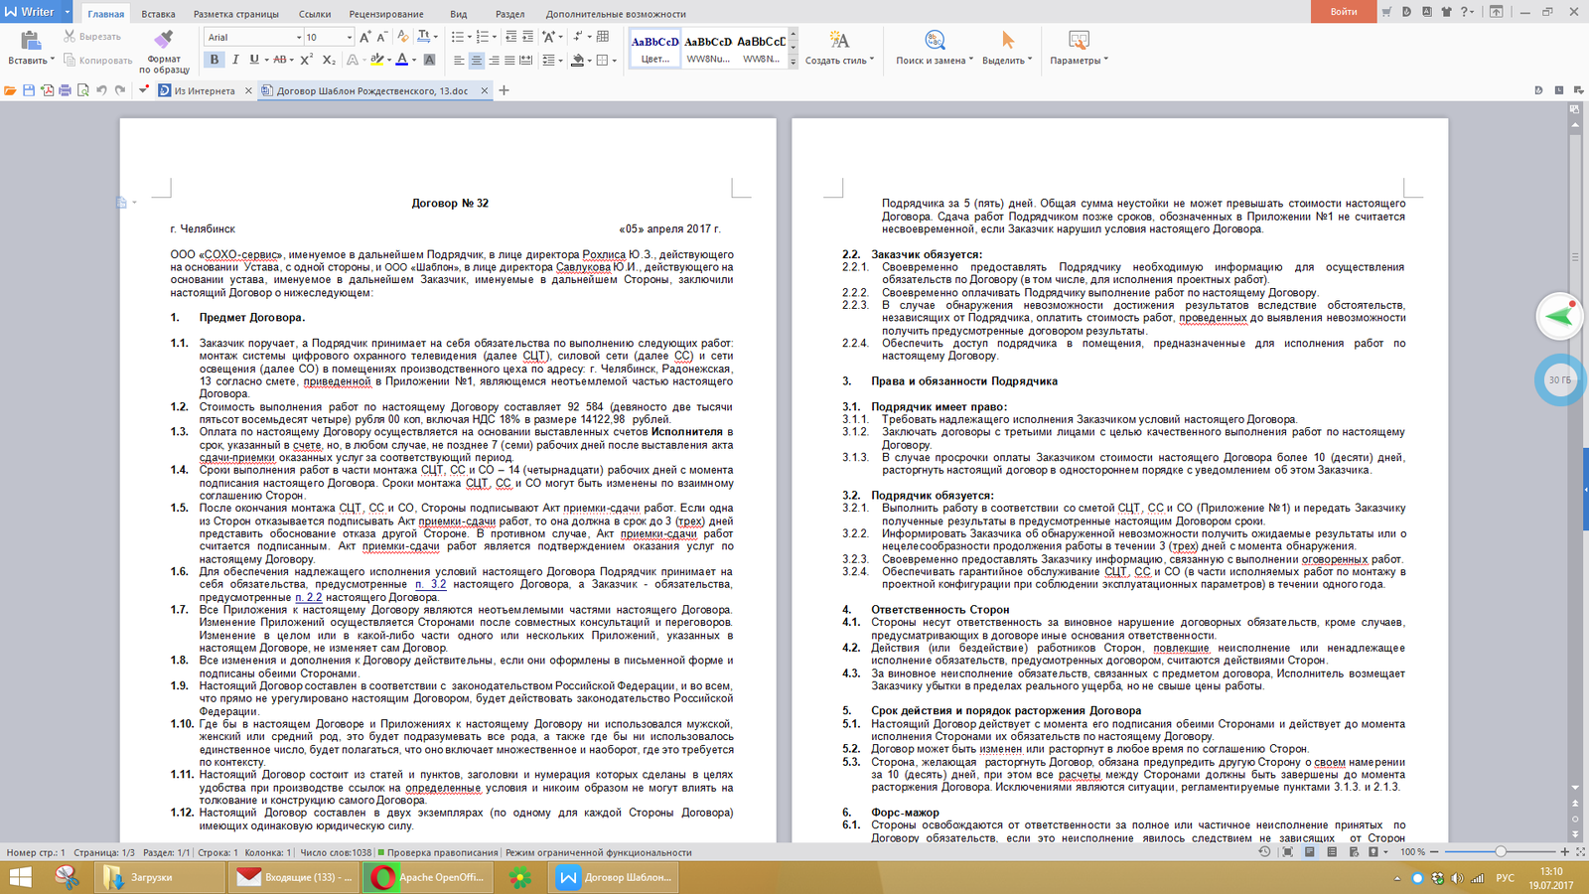1589x894 pixels.
Task: Switch to the Вид tab
Action: (458, 14)
